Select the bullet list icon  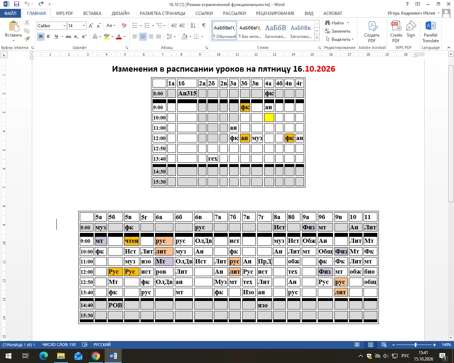[x=135, y=26]
